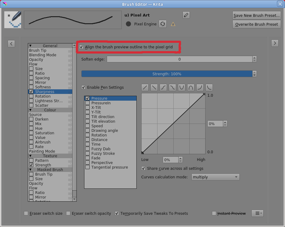Select the L-shaped curve preset

tap(209, 87)
